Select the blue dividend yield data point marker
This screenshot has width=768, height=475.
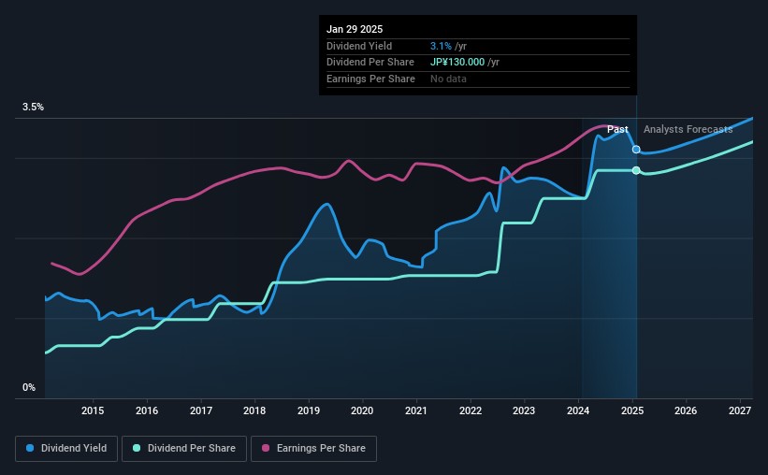click(636, 150)
